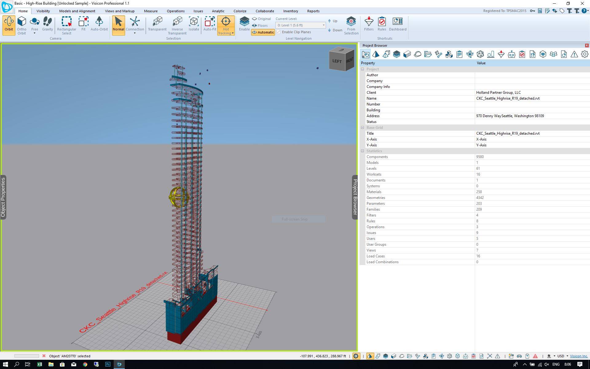Viewport: 590px width, 369px height.
Task: Switch to the Measure ribbon tab
Action: pyautogui.click(x=151, y=11)
